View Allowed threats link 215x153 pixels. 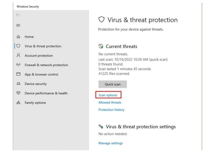(x=110, y=103)
